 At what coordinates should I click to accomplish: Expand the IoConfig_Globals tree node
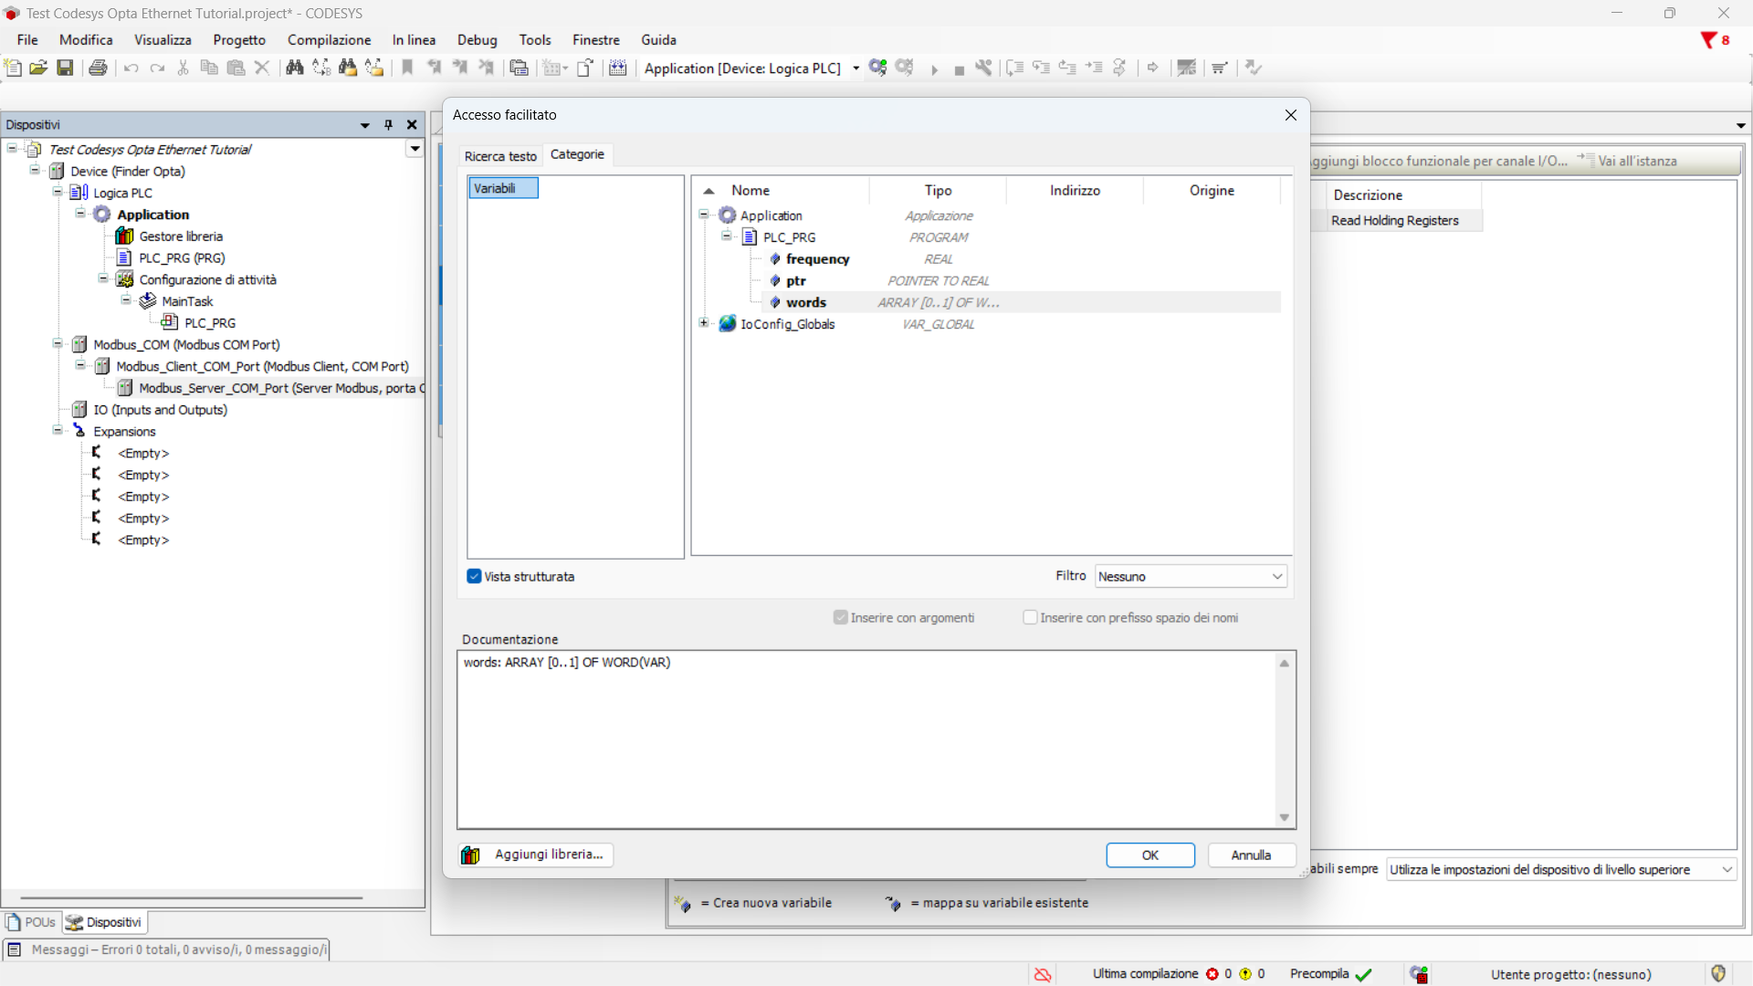click(x=704, y=323)
